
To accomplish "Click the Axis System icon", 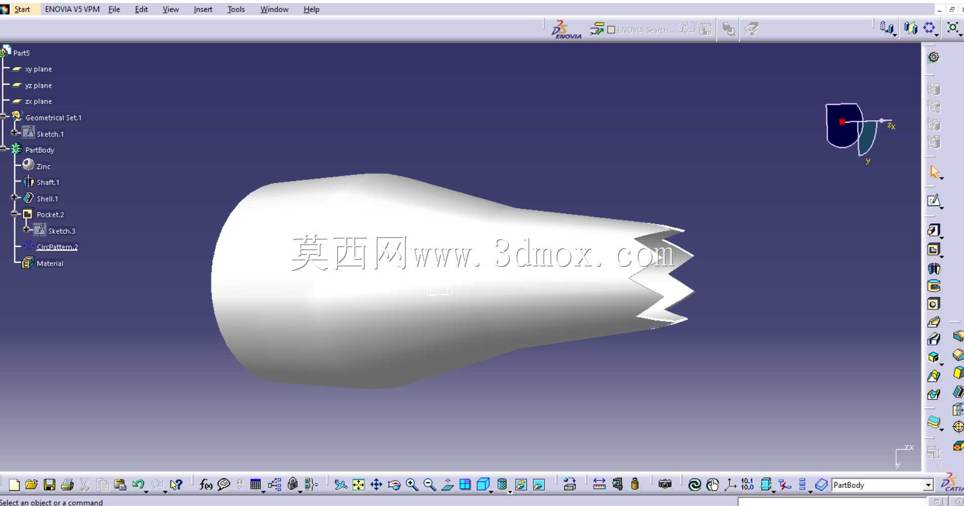I will [x=730, y=485].
